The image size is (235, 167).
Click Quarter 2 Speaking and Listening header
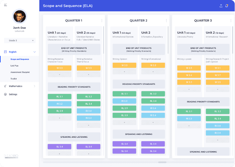click(x=139, y=134)
